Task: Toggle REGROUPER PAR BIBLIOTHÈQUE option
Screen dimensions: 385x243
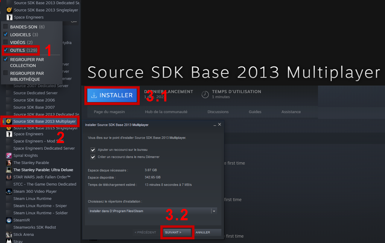Action: pos(6,73)
